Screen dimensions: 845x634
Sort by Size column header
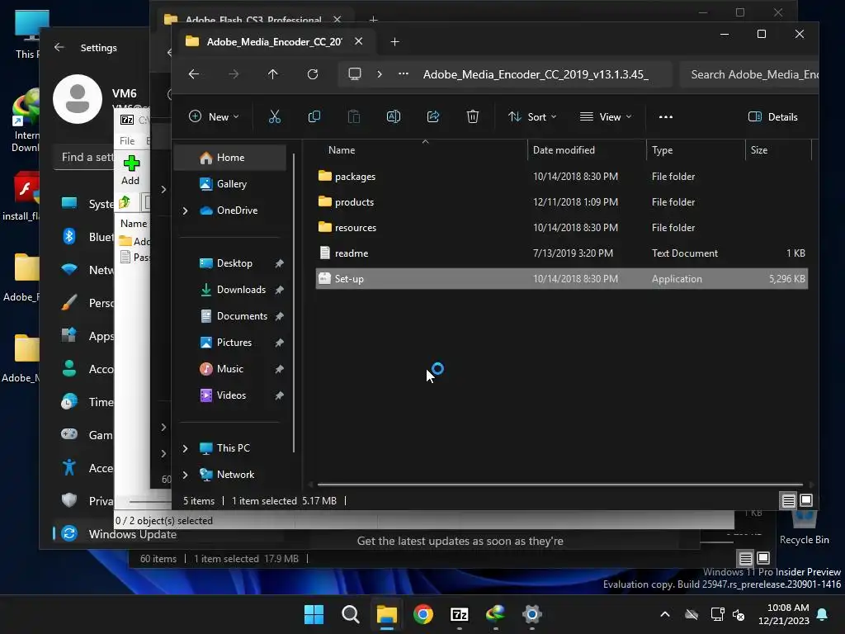778,150
